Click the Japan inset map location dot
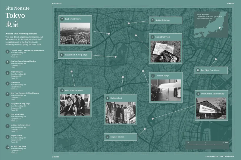This screenshot has width=241, height=160. point(220,28)
